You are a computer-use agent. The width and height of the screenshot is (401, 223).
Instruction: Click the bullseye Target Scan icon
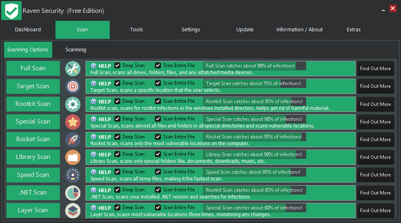coord(73,86)
